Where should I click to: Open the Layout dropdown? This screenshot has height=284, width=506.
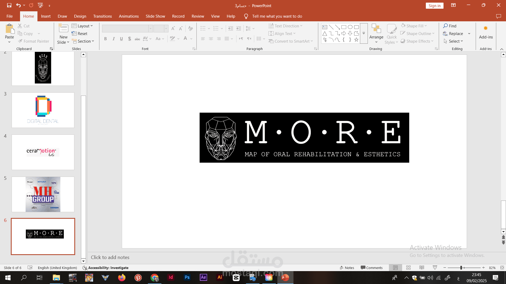[x=82, y=26]
